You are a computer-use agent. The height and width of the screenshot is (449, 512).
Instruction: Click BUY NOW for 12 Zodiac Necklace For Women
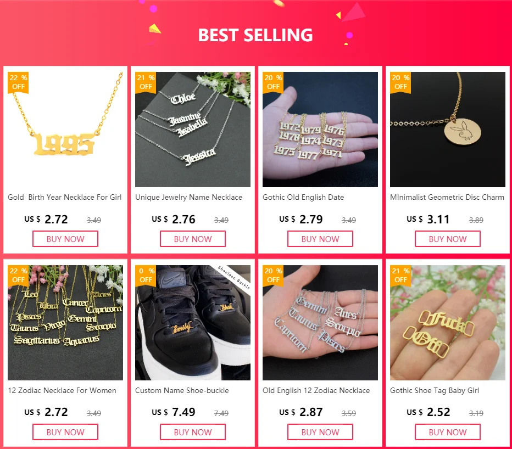click(x=65, y=432)
